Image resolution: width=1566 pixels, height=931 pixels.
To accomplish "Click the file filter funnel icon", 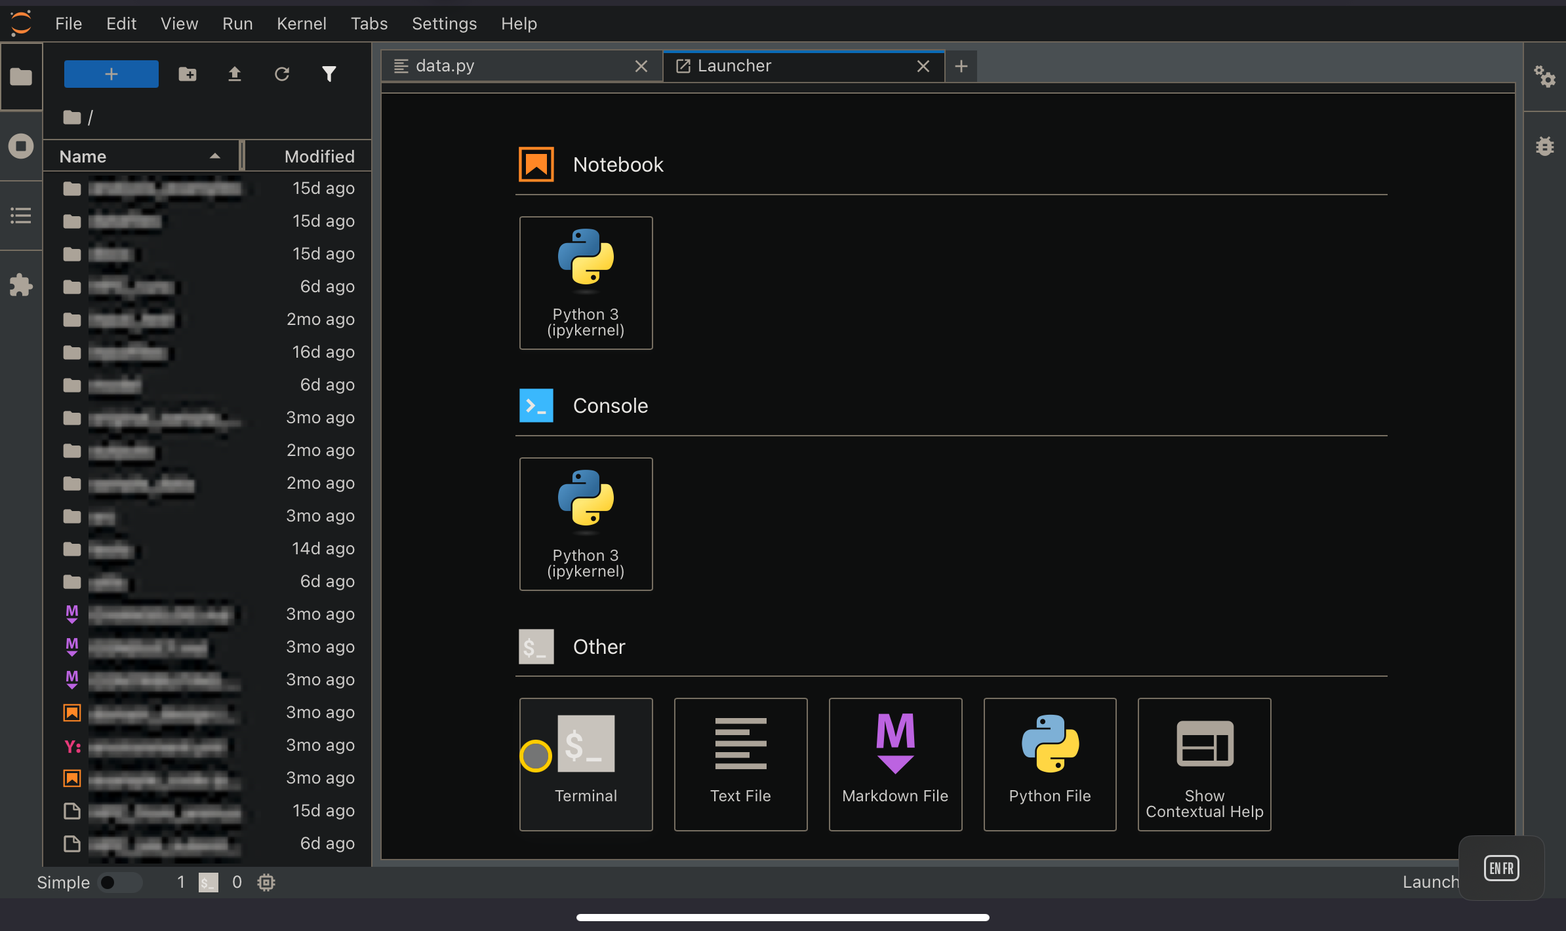I will click(x=329, y=74).
